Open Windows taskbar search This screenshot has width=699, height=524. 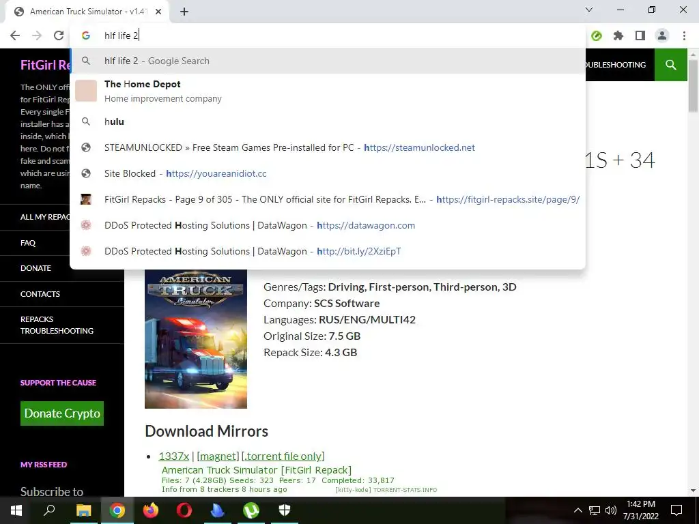(49, 510)
